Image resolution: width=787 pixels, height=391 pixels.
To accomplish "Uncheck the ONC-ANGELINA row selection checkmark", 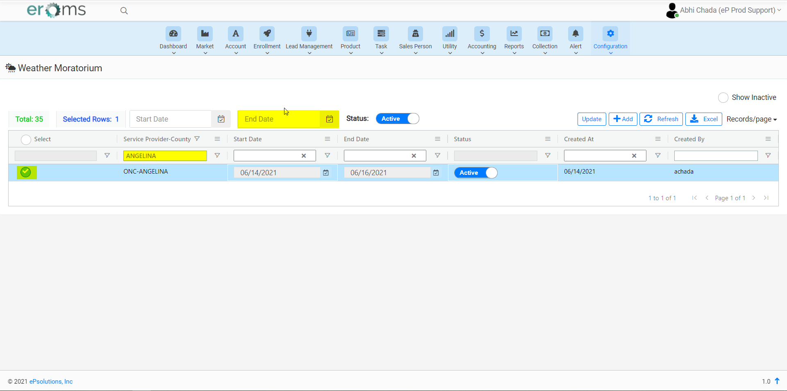I will pos(26,172).
